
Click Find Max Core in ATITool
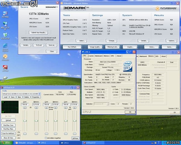point(8,125)
